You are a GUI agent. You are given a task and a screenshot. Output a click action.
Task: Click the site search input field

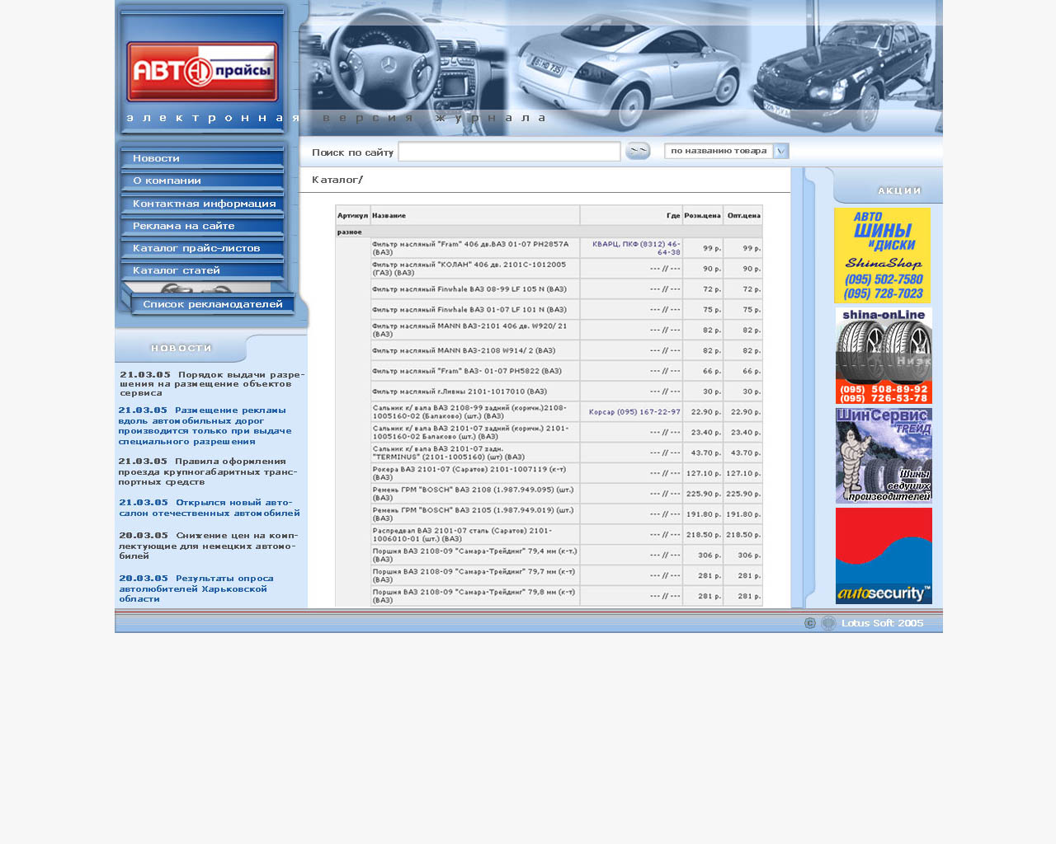(x=509, y=152)
